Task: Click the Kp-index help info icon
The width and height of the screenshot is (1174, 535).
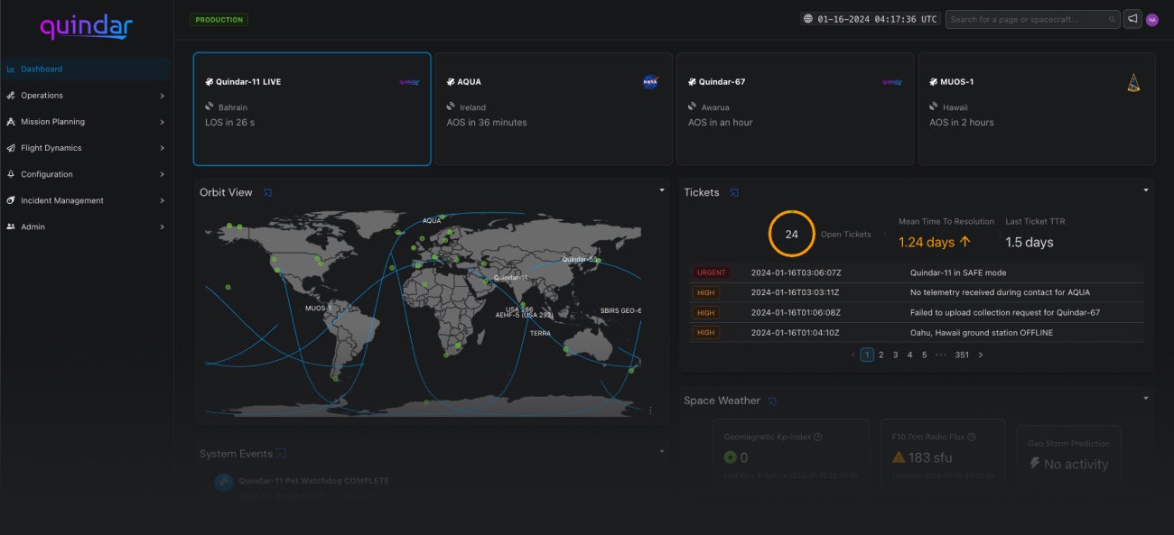Action: pyautogui.click(x=817, y=437)
